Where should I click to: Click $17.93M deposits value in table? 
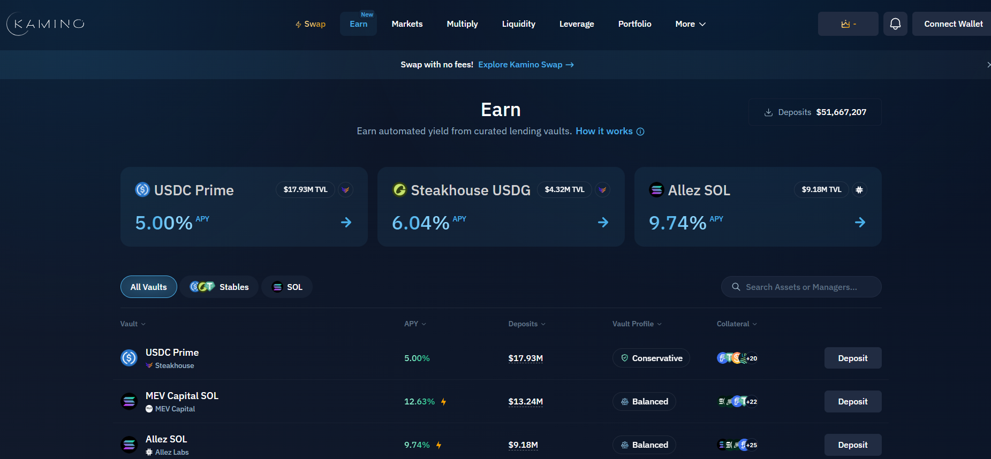click(x=525, y=358)
